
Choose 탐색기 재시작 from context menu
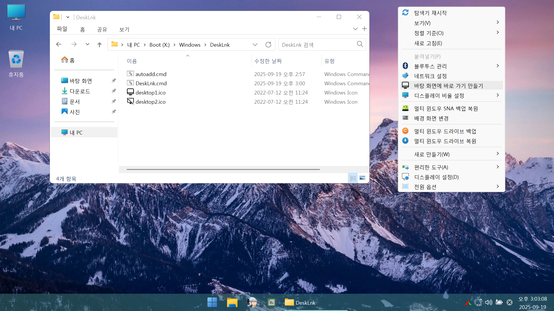pos(430,13)
